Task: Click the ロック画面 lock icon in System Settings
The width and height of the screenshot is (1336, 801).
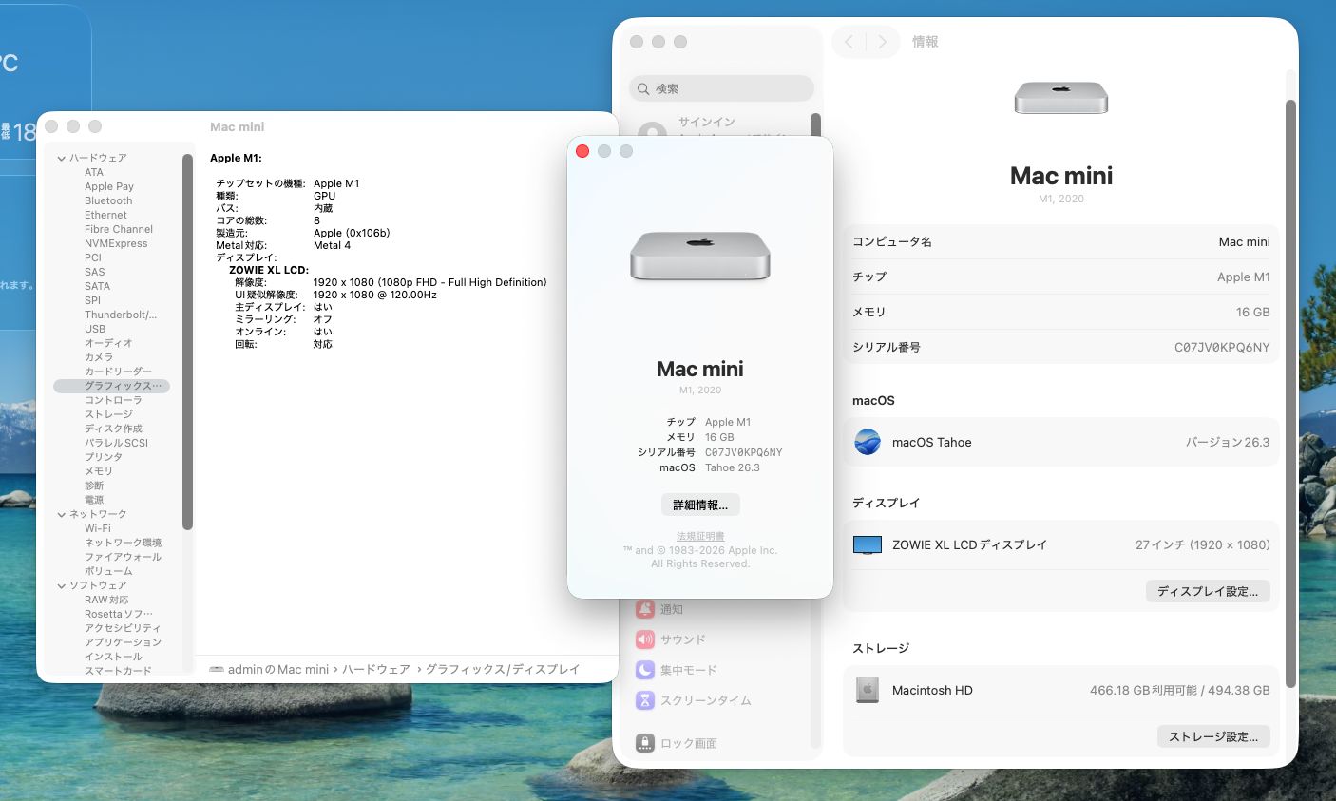Action: tap(645, 743)
